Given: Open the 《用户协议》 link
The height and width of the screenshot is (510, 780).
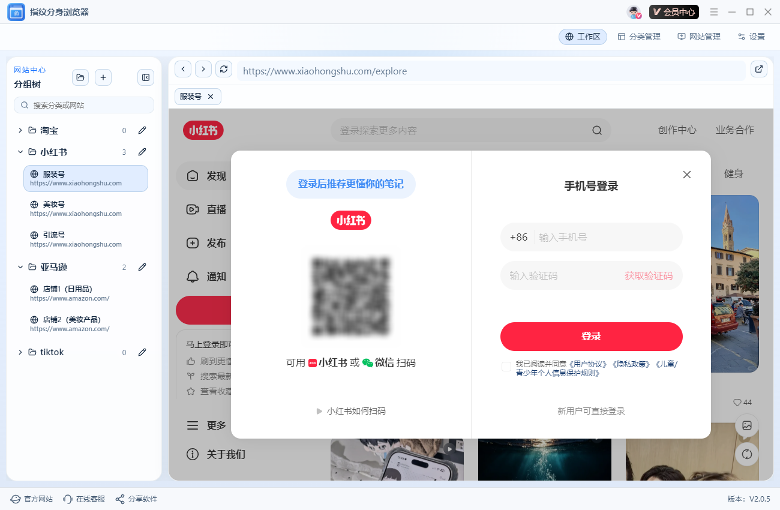Looking at the screenshot, I should 589,364.
